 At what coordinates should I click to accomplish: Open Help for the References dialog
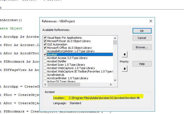(x=142, y=64)
